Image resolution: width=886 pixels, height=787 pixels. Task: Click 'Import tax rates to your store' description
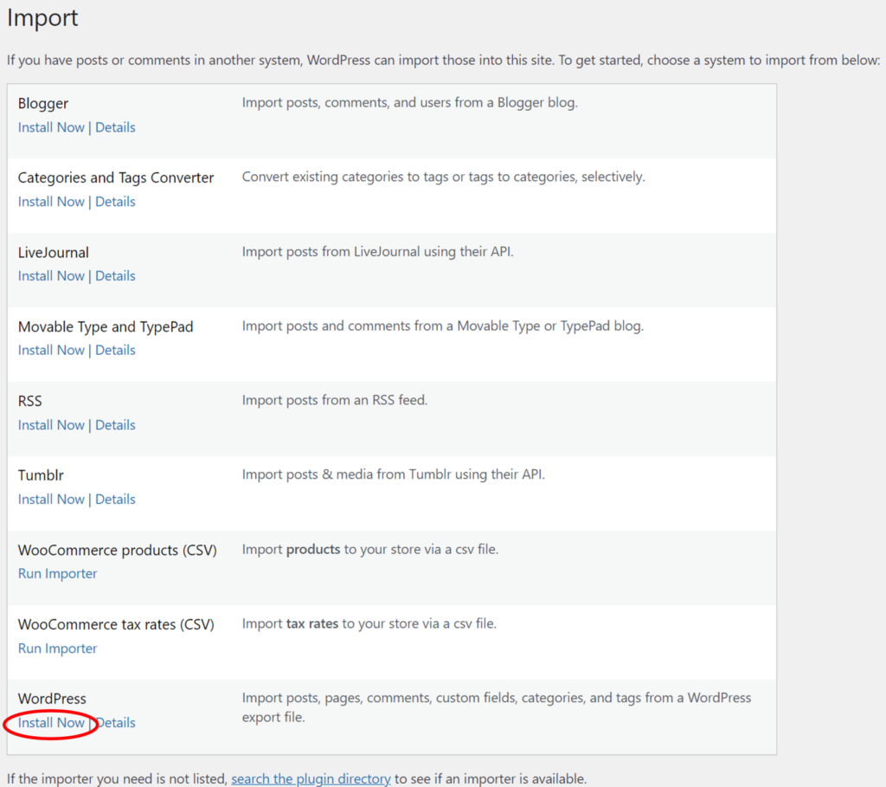[369, 623]
